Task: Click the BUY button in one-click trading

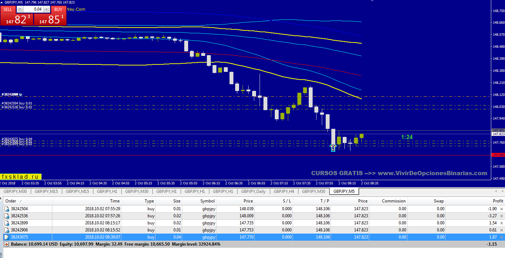Action: [58, 10]
